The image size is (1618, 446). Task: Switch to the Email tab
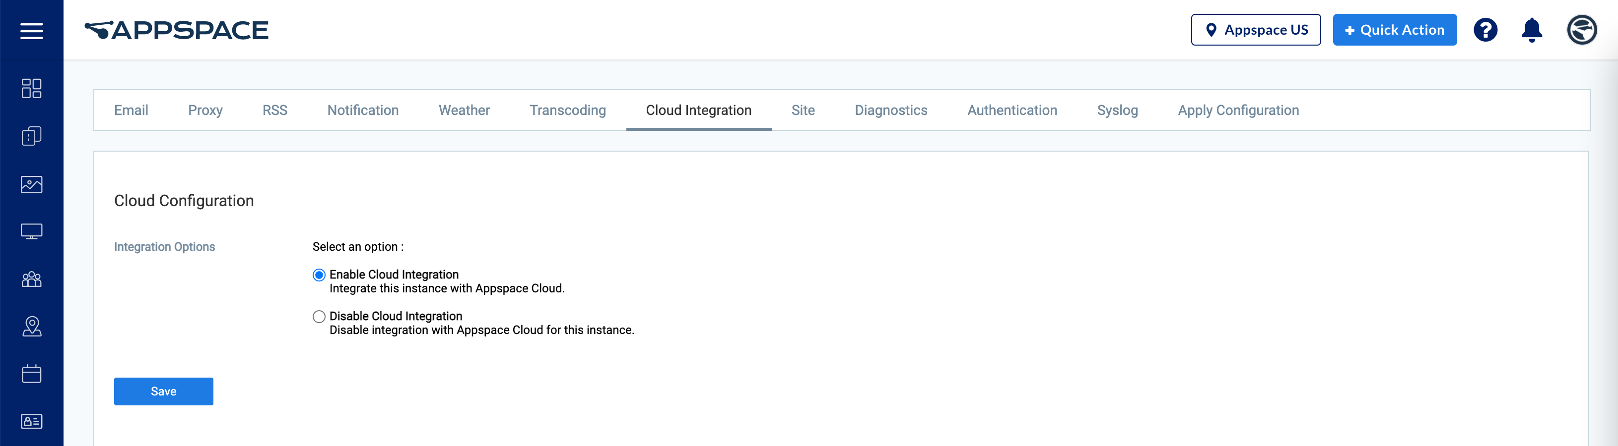point(131,111)
